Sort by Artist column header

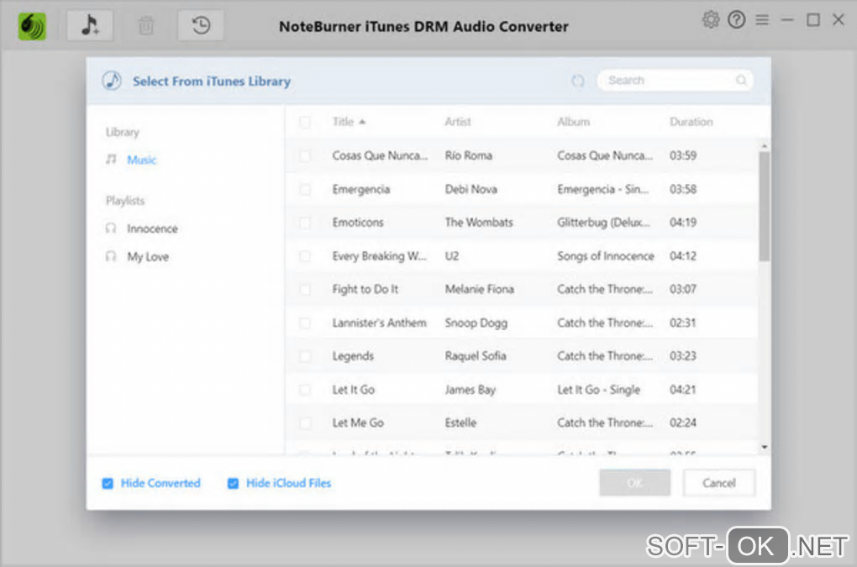click(x=457, y=122)
